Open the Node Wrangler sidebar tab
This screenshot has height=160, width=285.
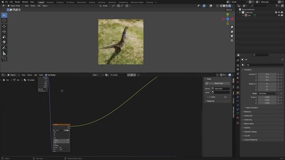pyautogui.click(x=233, y=112)
